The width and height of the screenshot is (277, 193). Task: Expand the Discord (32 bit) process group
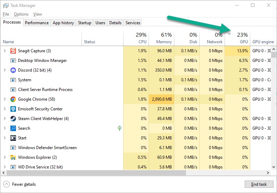tap(5, 70)
